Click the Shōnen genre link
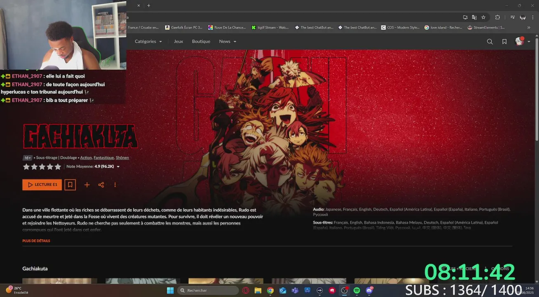539x297 pixels. (x=122, y=158)
